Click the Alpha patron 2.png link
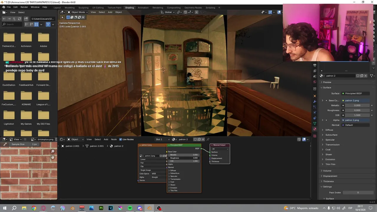This screenshot has height=212, width=377. [355, 120]
